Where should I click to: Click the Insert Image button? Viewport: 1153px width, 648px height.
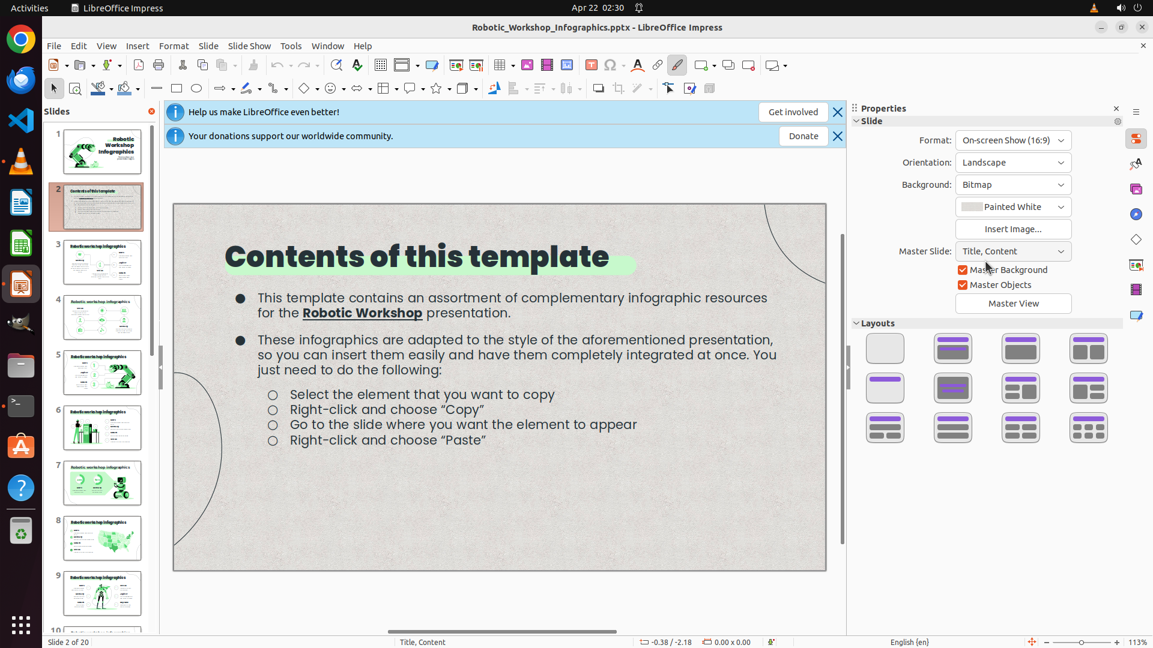(1013, 229)
